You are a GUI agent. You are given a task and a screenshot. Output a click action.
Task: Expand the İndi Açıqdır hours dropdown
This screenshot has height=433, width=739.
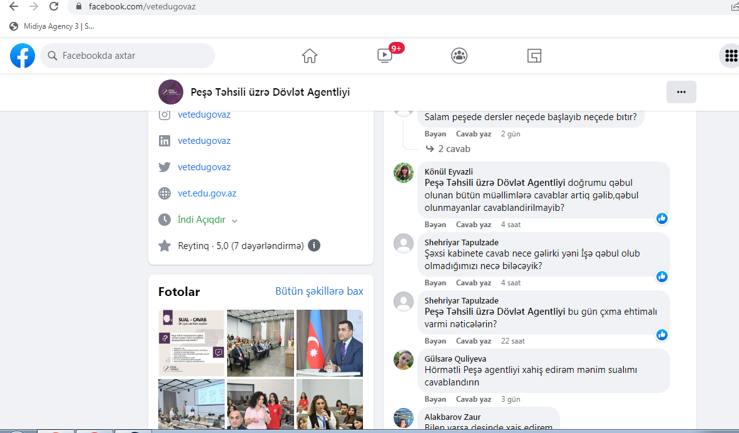(x=235, y=220)
